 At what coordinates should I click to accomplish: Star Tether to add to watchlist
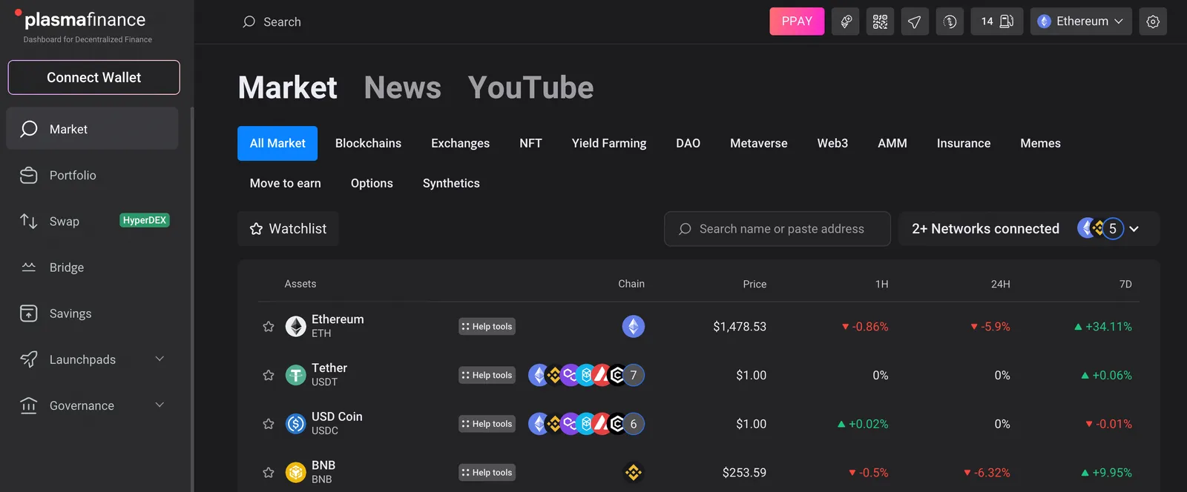[x=269, y=375]
